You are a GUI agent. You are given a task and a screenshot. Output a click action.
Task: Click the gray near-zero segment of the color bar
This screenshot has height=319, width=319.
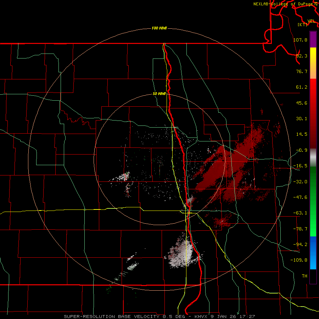tap(313, 158)
